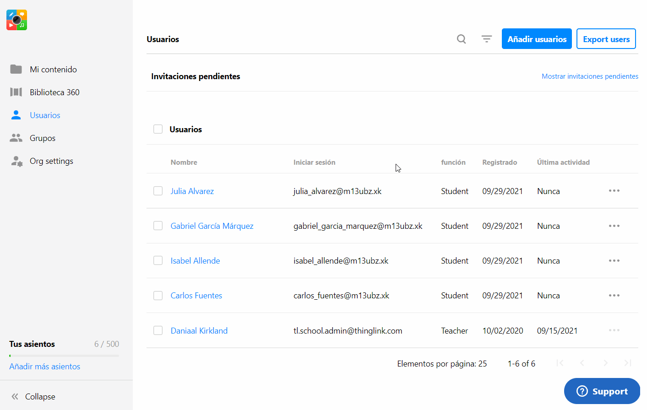
Task: Check the box for Julia Alvarez
Action: coord(158,191)
